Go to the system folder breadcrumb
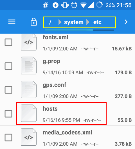This screenshot has height=149, width=135. pos(74,22)
